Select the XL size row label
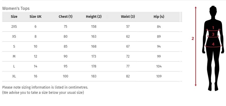This screenshot has width=226, height=106. coord(14,76)
